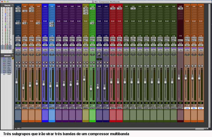Click the track type icon above 10202 name

click(x=19, y=106)
